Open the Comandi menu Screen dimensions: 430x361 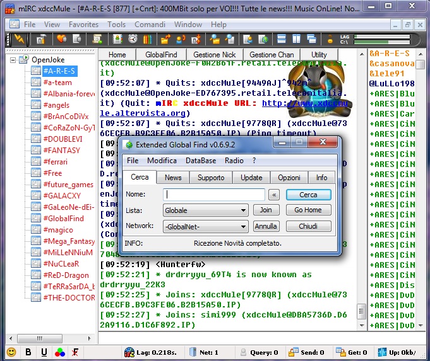[150, 25]
